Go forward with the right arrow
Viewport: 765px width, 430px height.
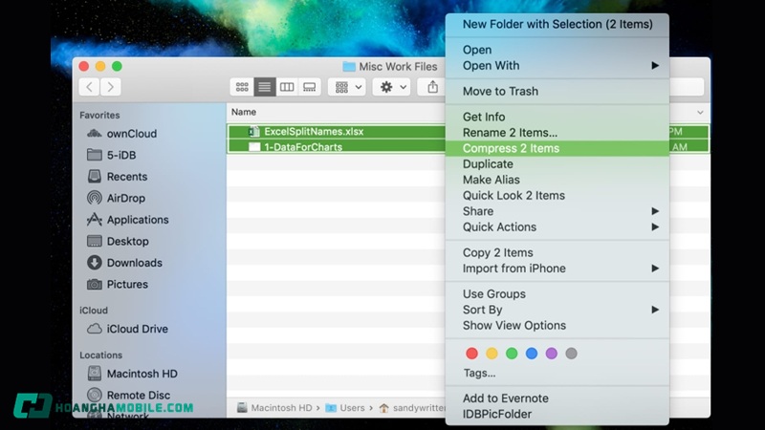point(111,87)
